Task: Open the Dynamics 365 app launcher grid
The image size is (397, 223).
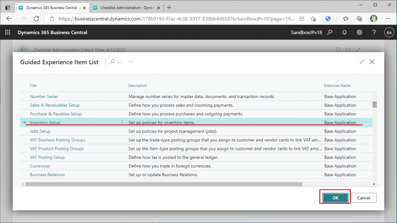Action: (x=8, y=33)
